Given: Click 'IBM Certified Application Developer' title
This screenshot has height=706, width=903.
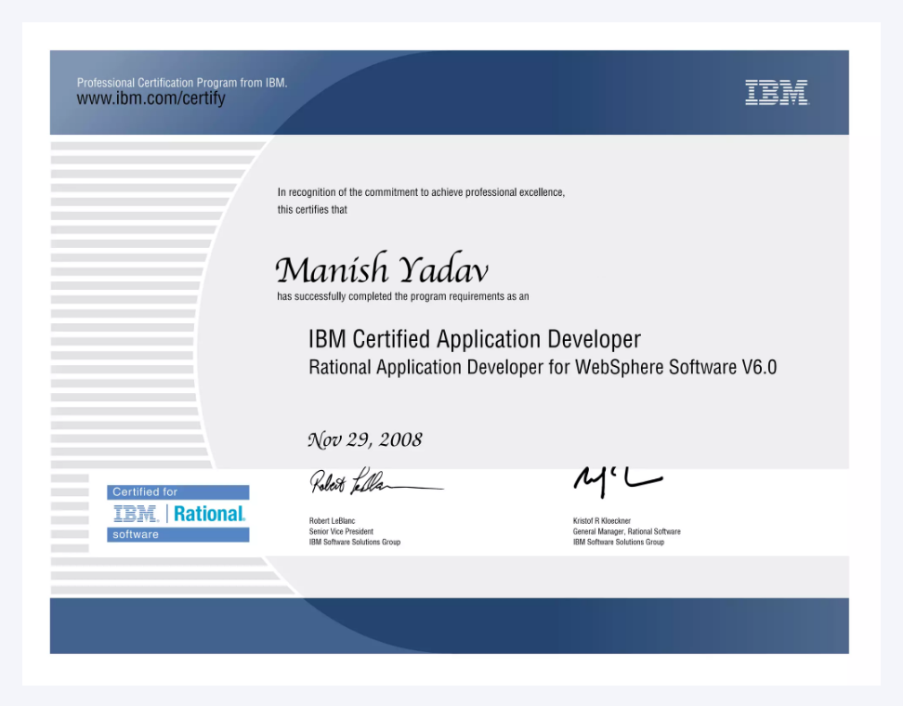Looking at the screenshot, I should (475, 339).
